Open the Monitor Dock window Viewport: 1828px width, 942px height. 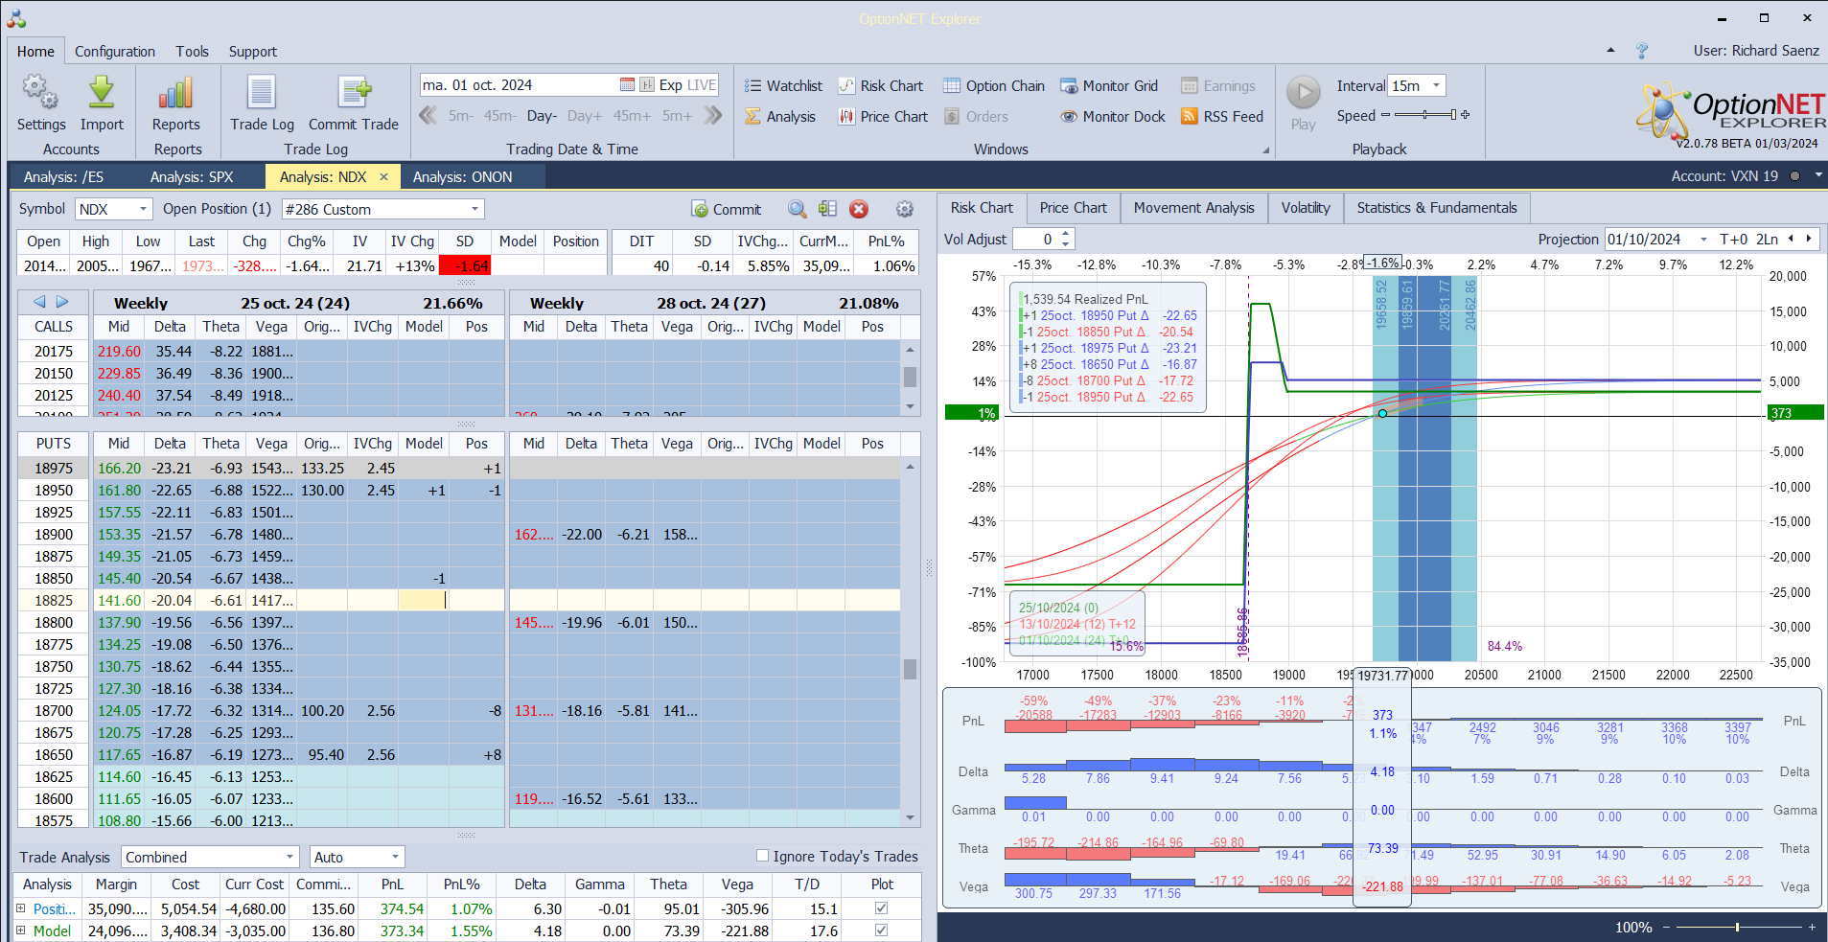click(x=1113, y=117)
